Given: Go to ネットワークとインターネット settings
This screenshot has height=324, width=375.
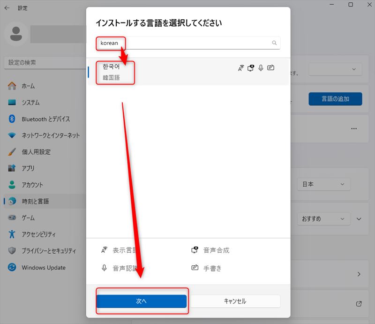Looking at the screenshot, I should click(51, 136).
